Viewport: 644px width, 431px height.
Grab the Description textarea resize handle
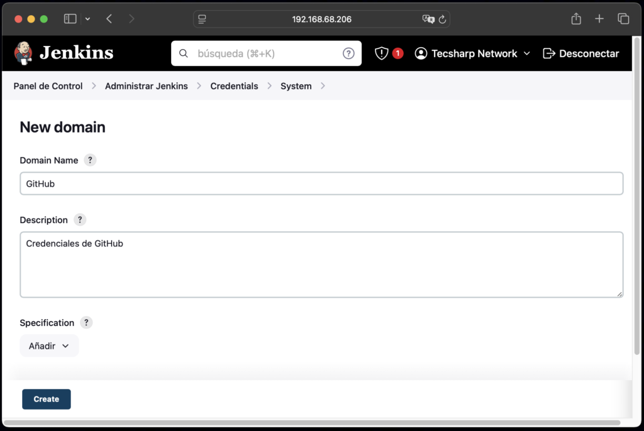[619, 294]
